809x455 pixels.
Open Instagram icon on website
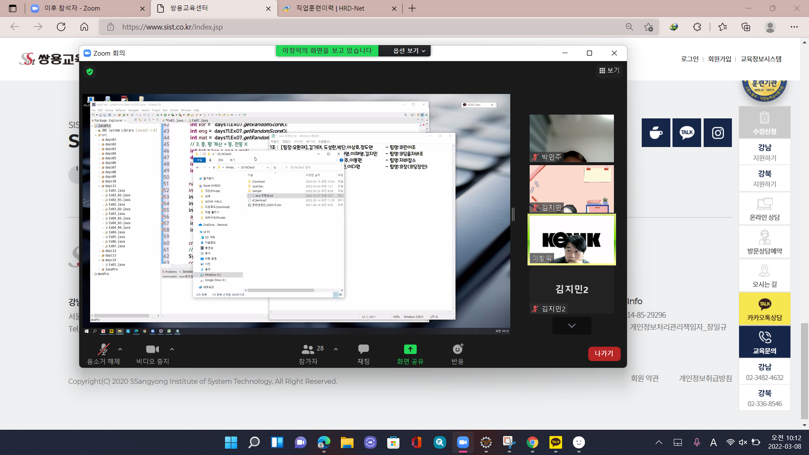pos(718,133)
